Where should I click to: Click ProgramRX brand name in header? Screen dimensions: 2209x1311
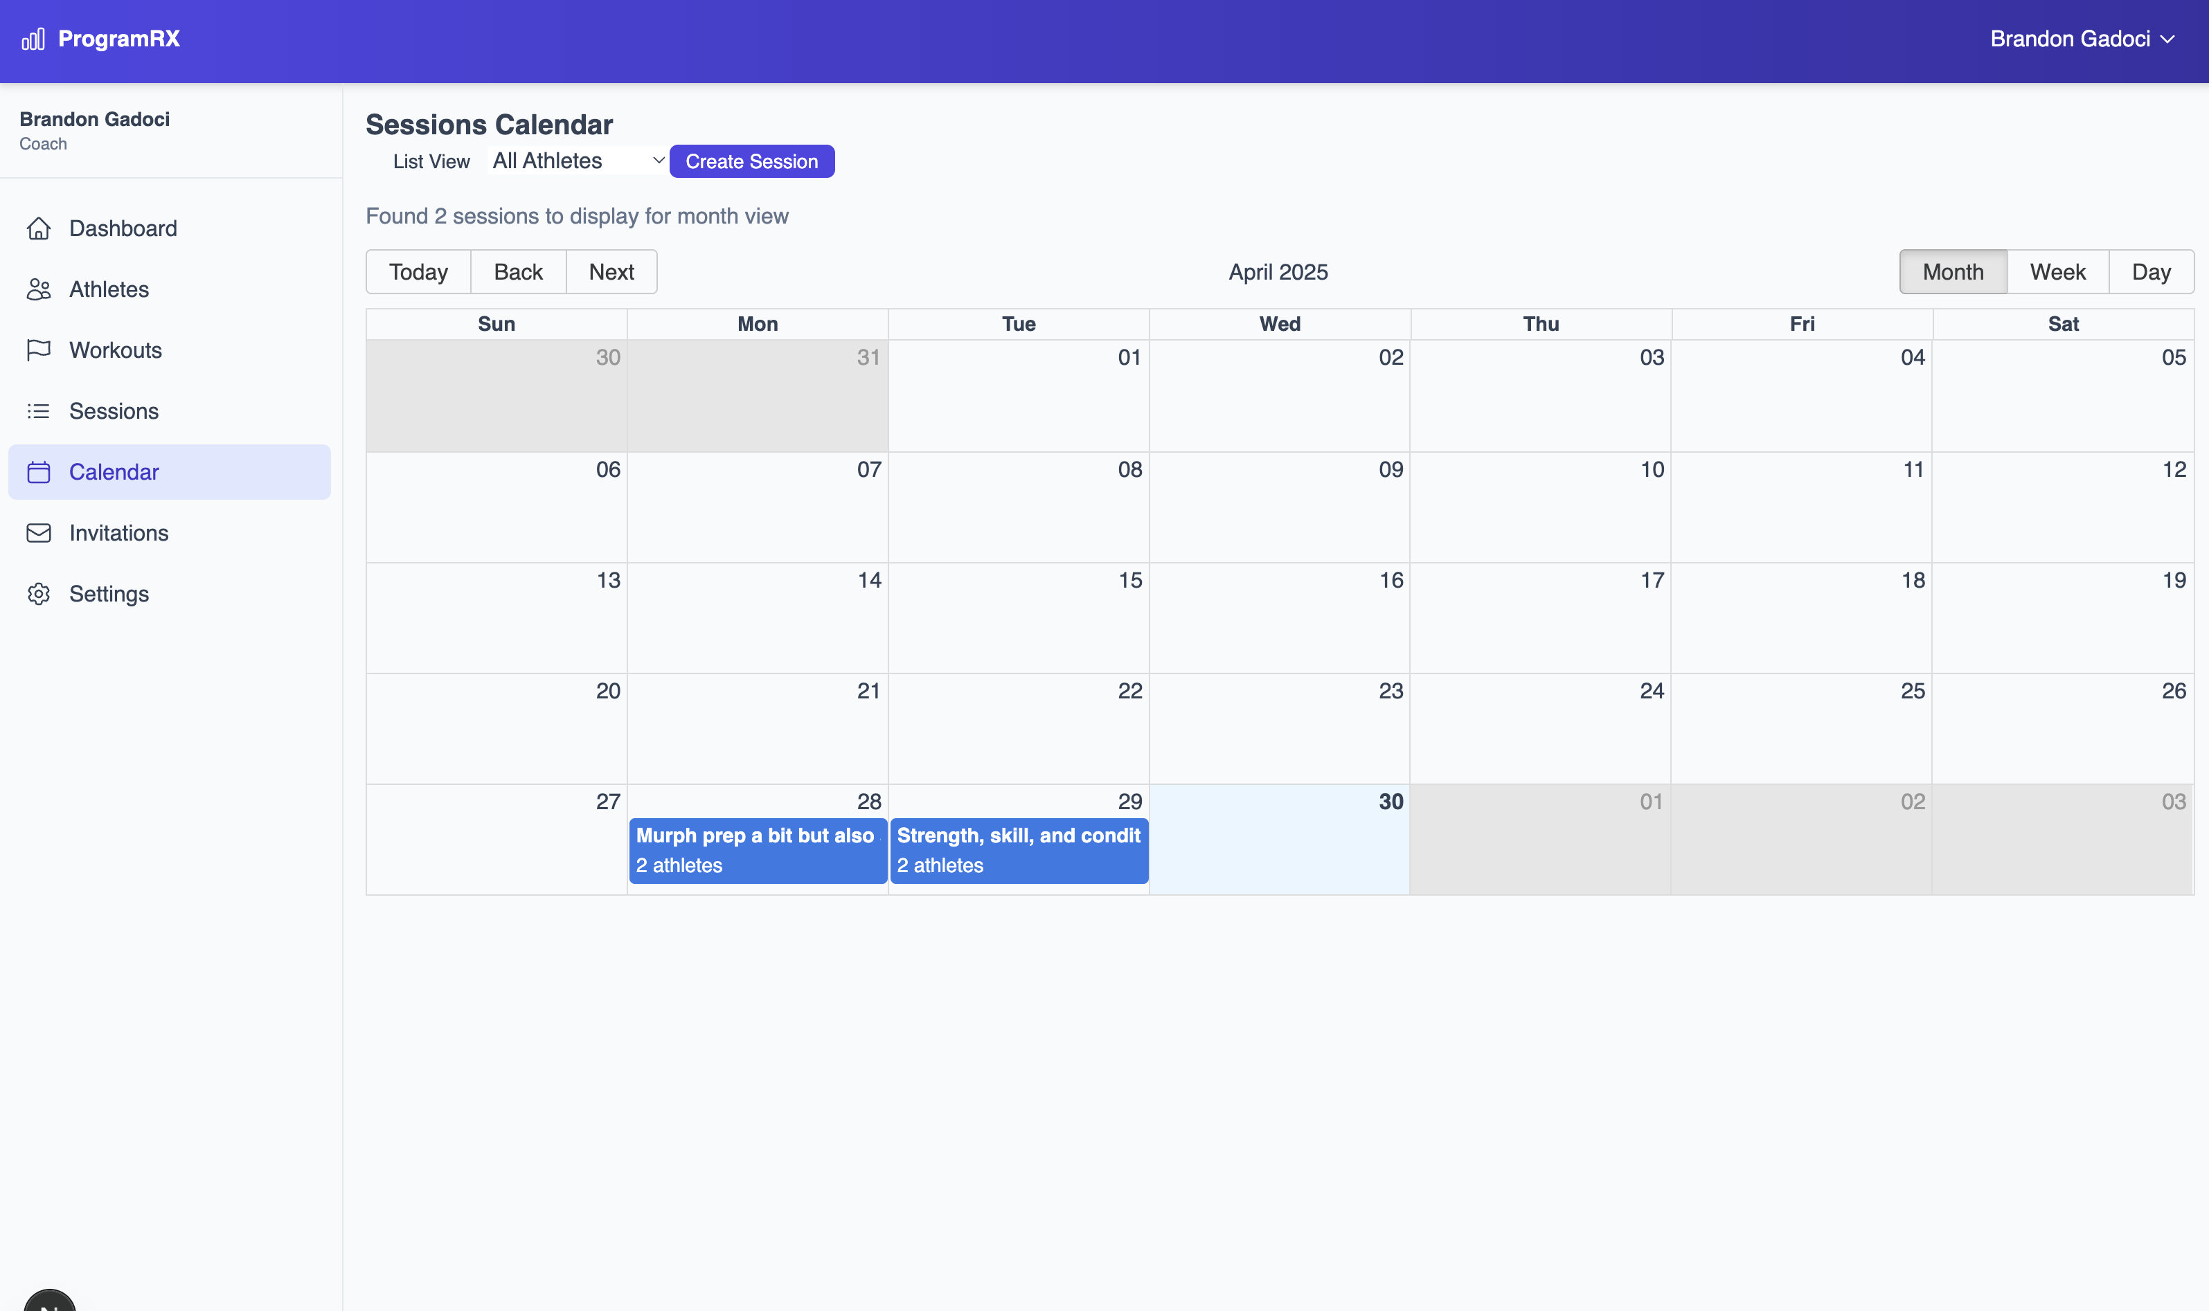click(x=119, y=39)
